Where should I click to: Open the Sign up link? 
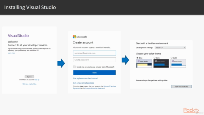pyautogui.click(x=37, y=80)
